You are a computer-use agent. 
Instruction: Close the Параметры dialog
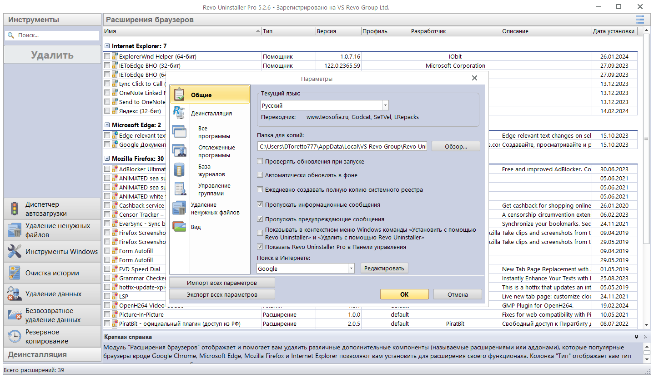click(x=474, y=78)
